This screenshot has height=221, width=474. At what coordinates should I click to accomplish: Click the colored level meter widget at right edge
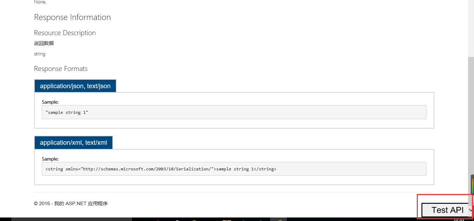472,184
